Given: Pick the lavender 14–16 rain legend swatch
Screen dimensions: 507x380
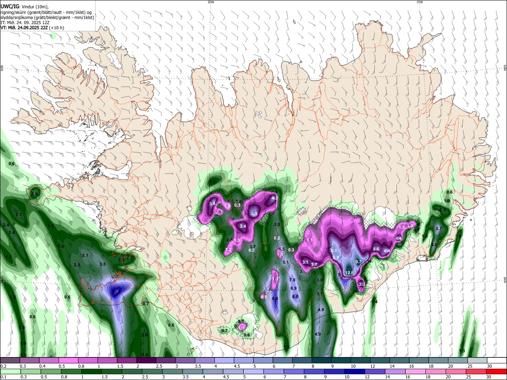Looking at the screenshot, I should point(394,371).
